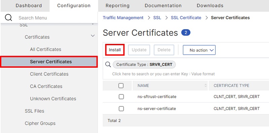This screenshot has height=133, width=269.
Task: Switch to the Dashboard tab
Action: pos(29,5)
